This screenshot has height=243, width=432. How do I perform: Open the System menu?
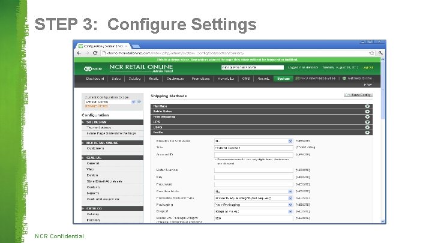(283, 79)
